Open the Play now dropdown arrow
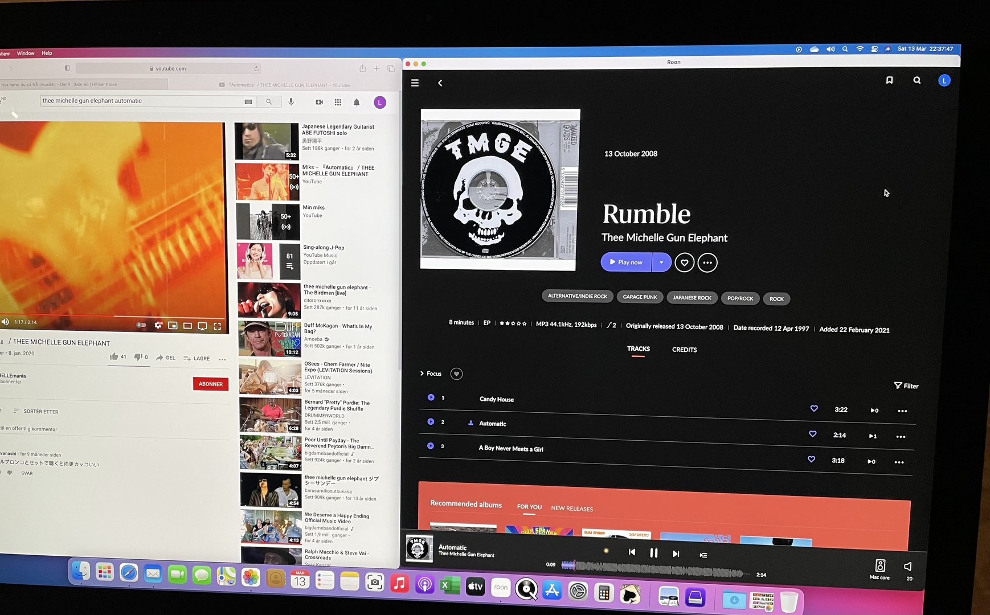This screenshot has height=615, width=990. [661, 263]
